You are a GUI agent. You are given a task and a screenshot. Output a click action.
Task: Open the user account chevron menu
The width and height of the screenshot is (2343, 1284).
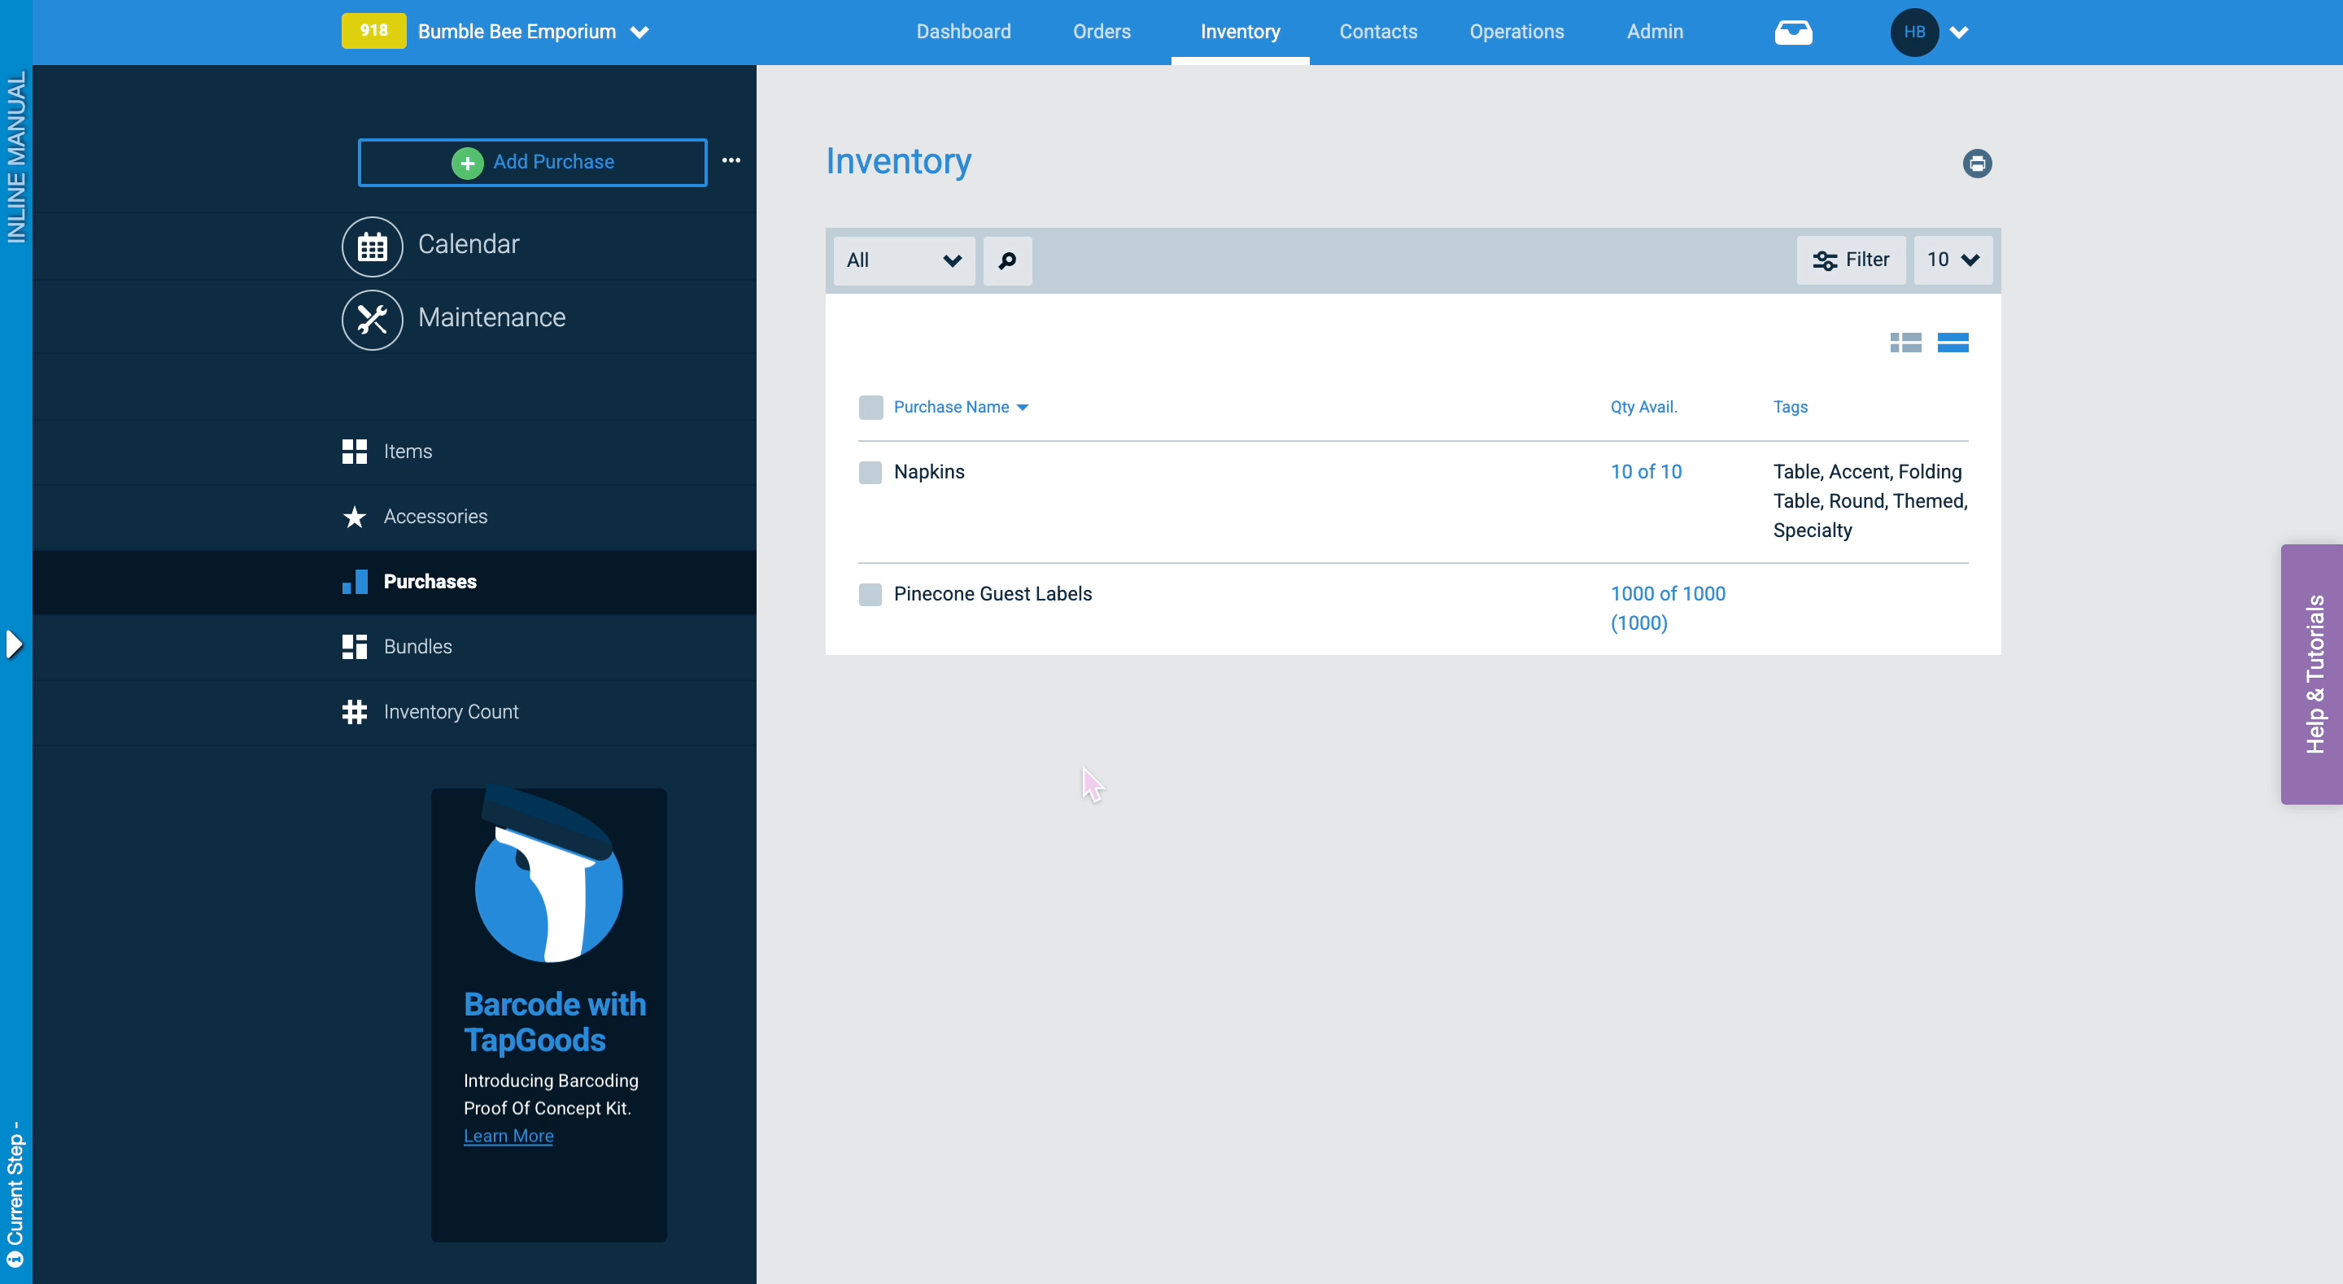1959,33
